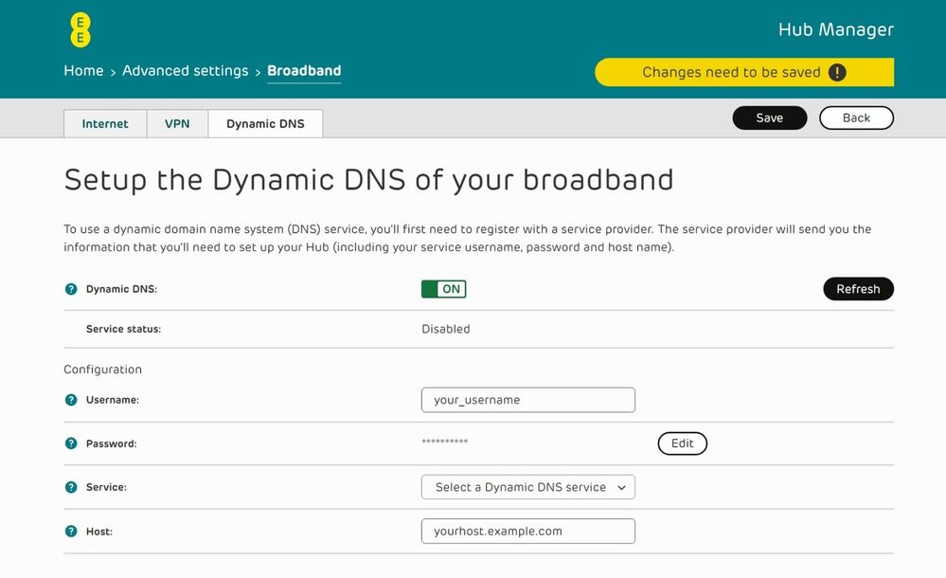Click help icon next to Host
Screen dimensions: 946x578
coord(71,532)
